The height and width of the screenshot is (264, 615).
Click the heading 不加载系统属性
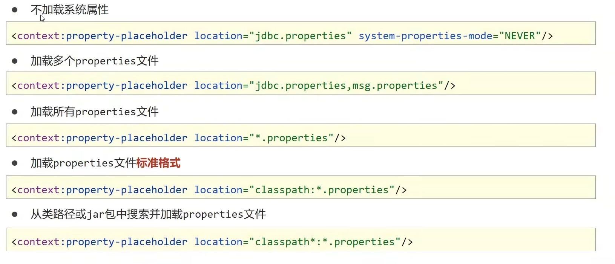pyautogui.click(x=70, y=10)
